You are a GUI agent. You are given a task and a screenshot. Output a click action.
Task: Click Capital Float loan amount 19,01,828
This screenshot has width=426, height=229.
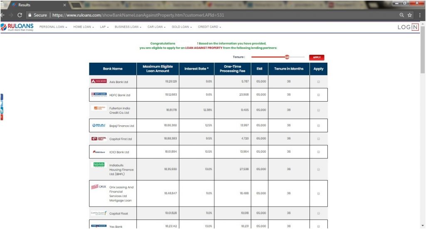(171, 213)
